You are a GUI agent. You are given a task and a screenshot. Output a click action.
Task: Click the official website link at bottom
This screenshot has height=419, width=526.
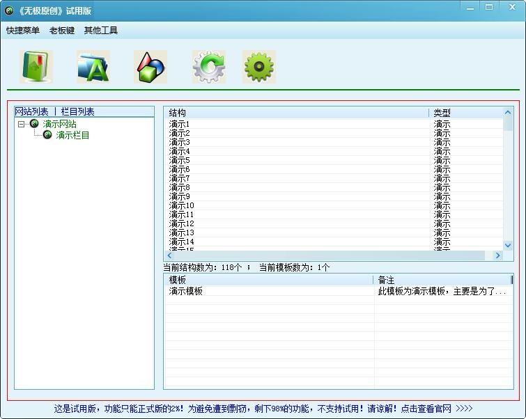437,409
